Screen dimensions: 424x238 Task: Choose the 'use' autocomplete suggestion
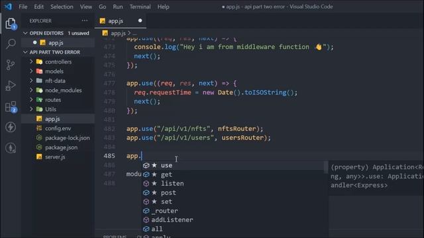pyautogui.click(x=233, y=165)
